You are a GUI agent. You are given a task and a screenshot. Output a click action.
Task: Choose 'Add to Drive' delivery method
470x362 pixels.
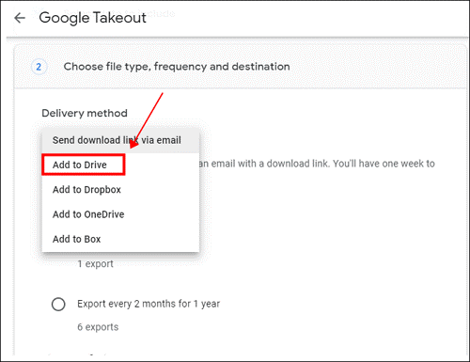pyautogui.click(x=120, y=165)
